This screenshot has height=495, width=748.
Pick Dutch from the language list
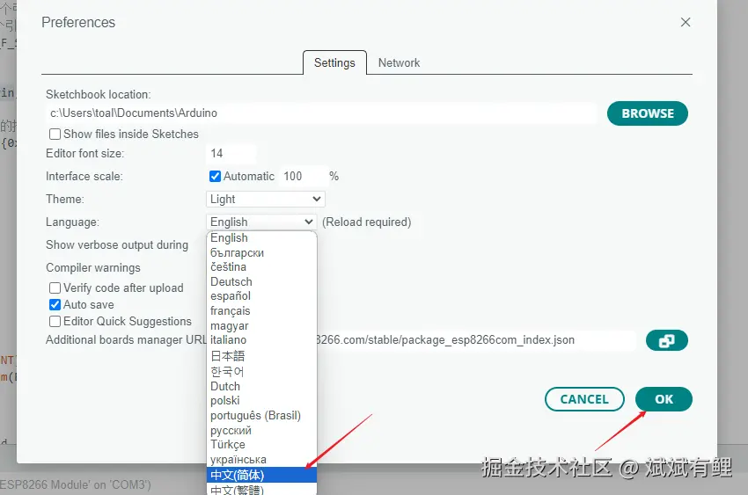(262, 386)
